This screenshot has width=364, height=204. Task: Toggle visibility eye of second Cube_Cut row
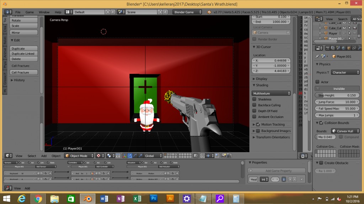click(344, 28)
